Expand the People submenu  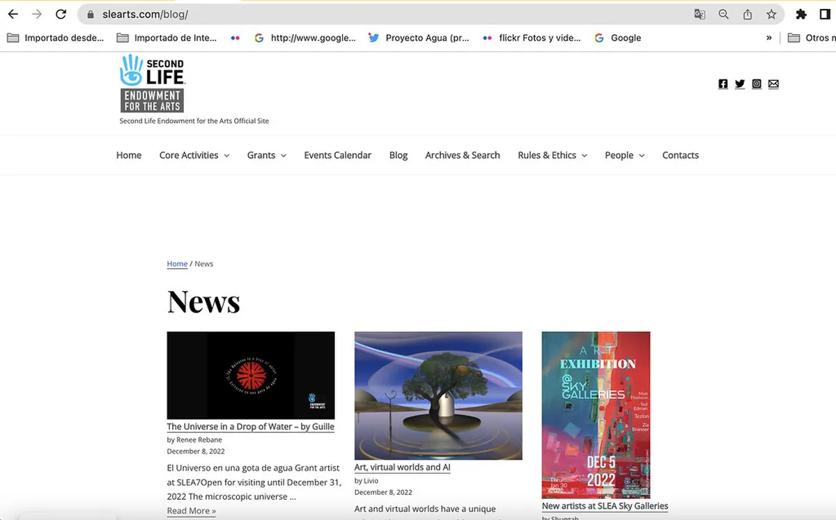point(624,155)
